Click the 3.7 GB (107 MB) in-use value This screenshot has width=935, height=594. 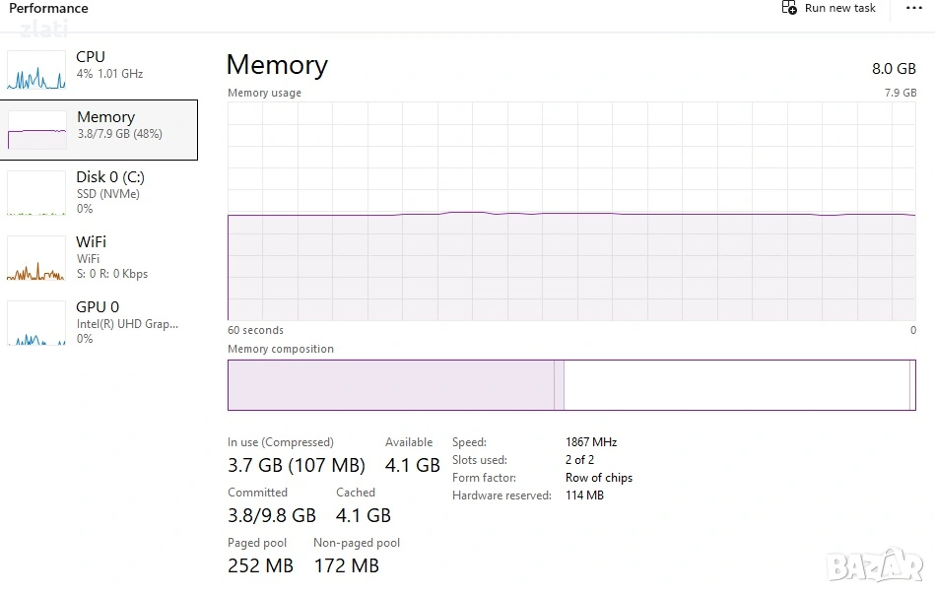pos(296,465)
